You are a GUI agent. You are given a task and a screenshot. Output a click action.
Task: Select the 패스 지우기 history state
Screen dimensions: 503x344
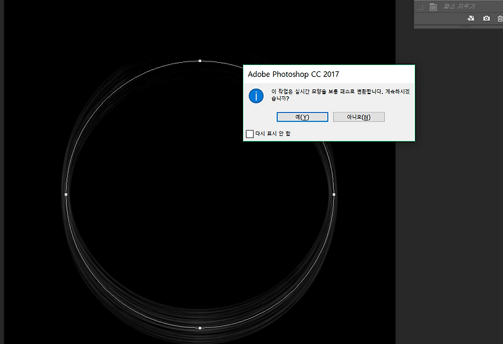[459, 6]
